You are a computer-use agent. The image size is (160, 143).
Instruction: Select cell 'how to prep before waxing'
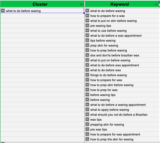tap(122, 50)
